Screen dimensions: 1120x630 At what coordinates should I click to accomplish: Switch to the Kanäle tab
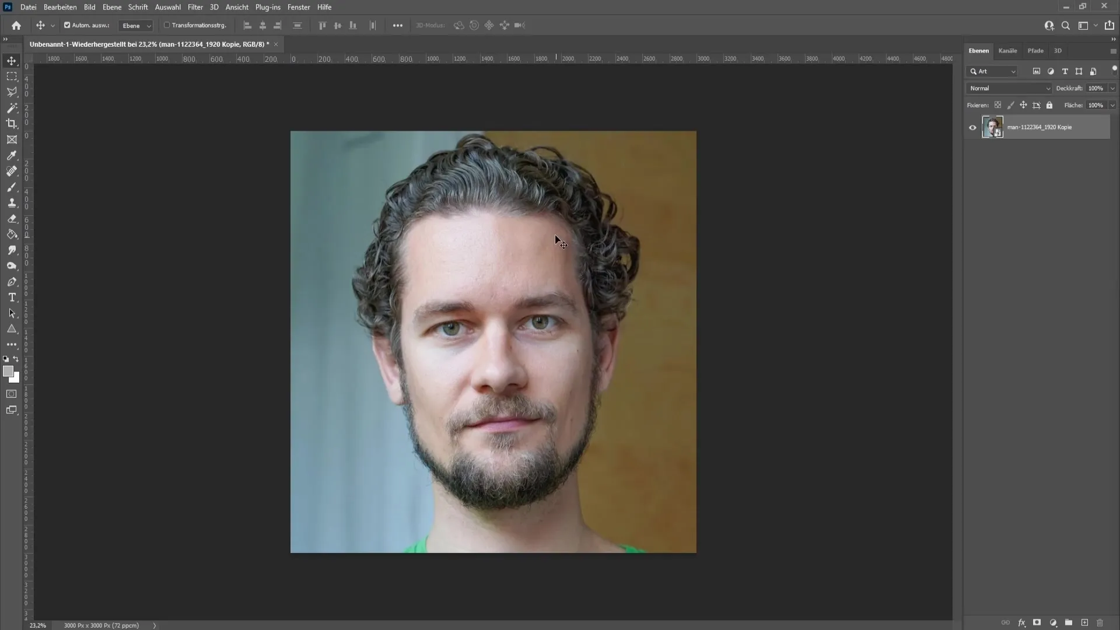1007,51
